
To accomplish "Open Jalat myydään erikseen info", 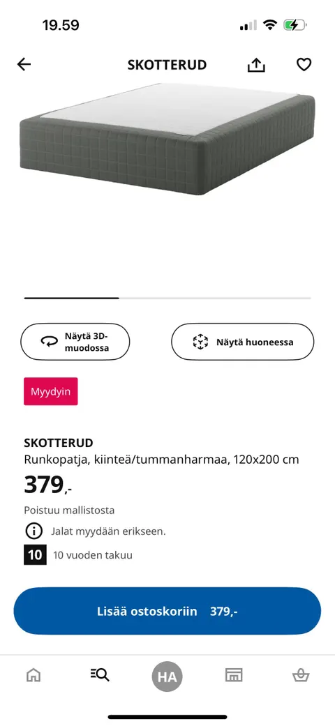I will click(108, 531).
